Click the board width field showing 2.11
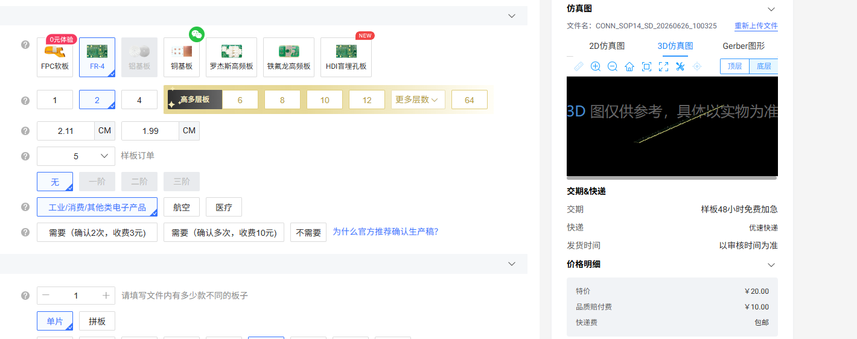Image resolution: width=857 pixels, height=339 pixels. point(66,131)
